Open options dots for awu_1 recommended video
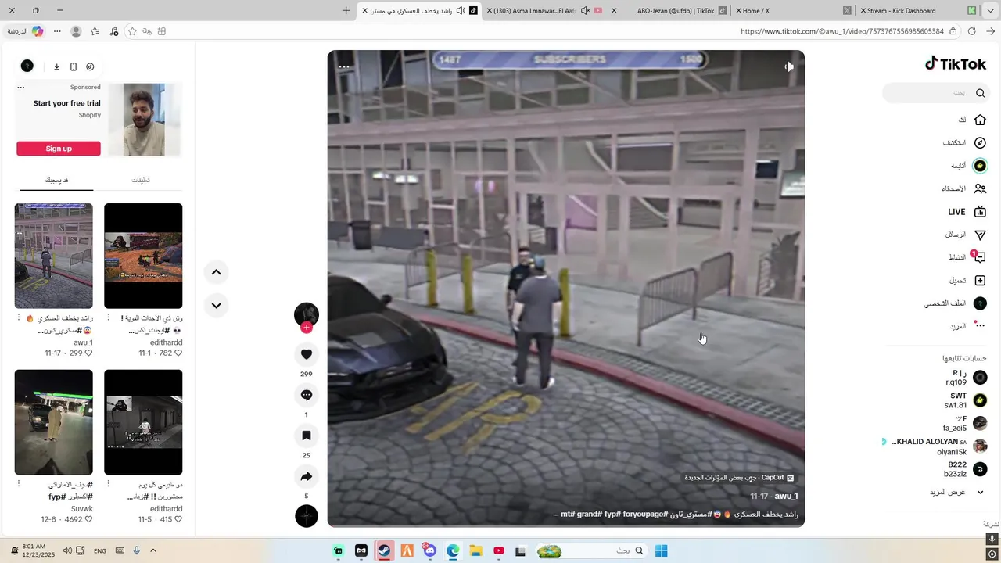This screenshot has width=1001, height=563. [x=19, y=318]
